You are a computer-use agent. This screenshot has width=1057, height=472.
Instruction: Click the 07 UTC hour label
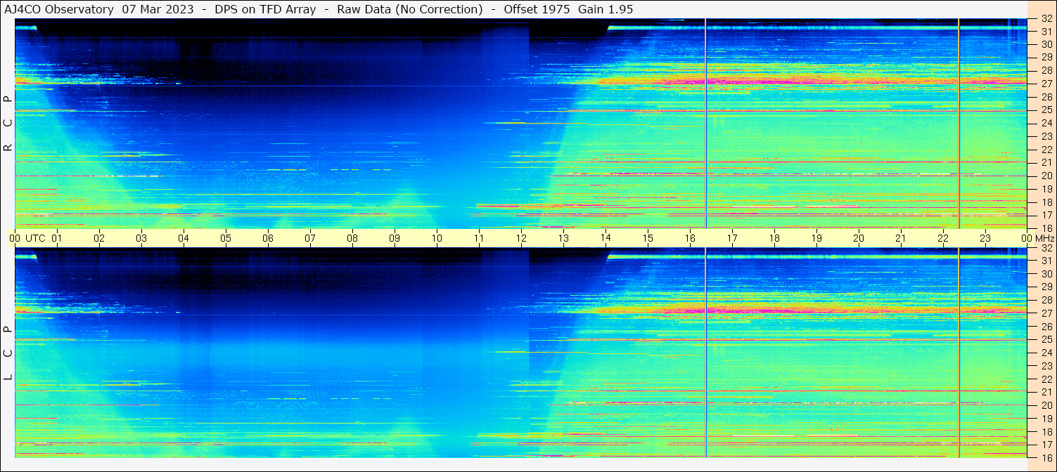[x=310, y=238]
